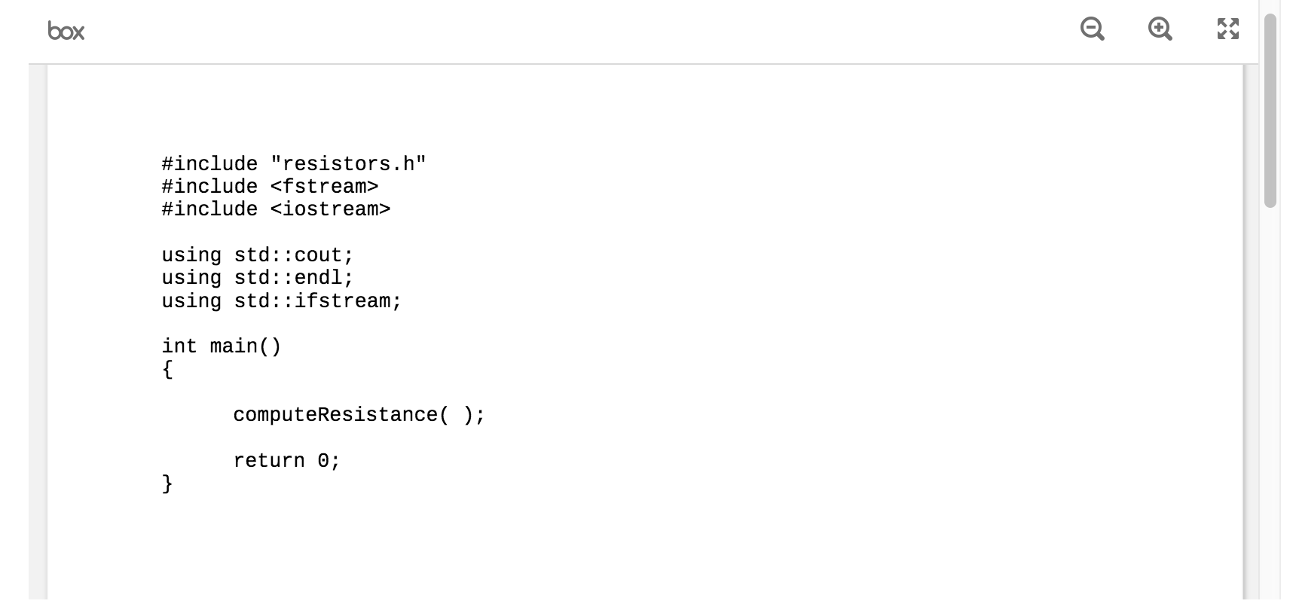Click the closing curly brace of main
Screen dimensions: 1296x613
coord(167,483)
